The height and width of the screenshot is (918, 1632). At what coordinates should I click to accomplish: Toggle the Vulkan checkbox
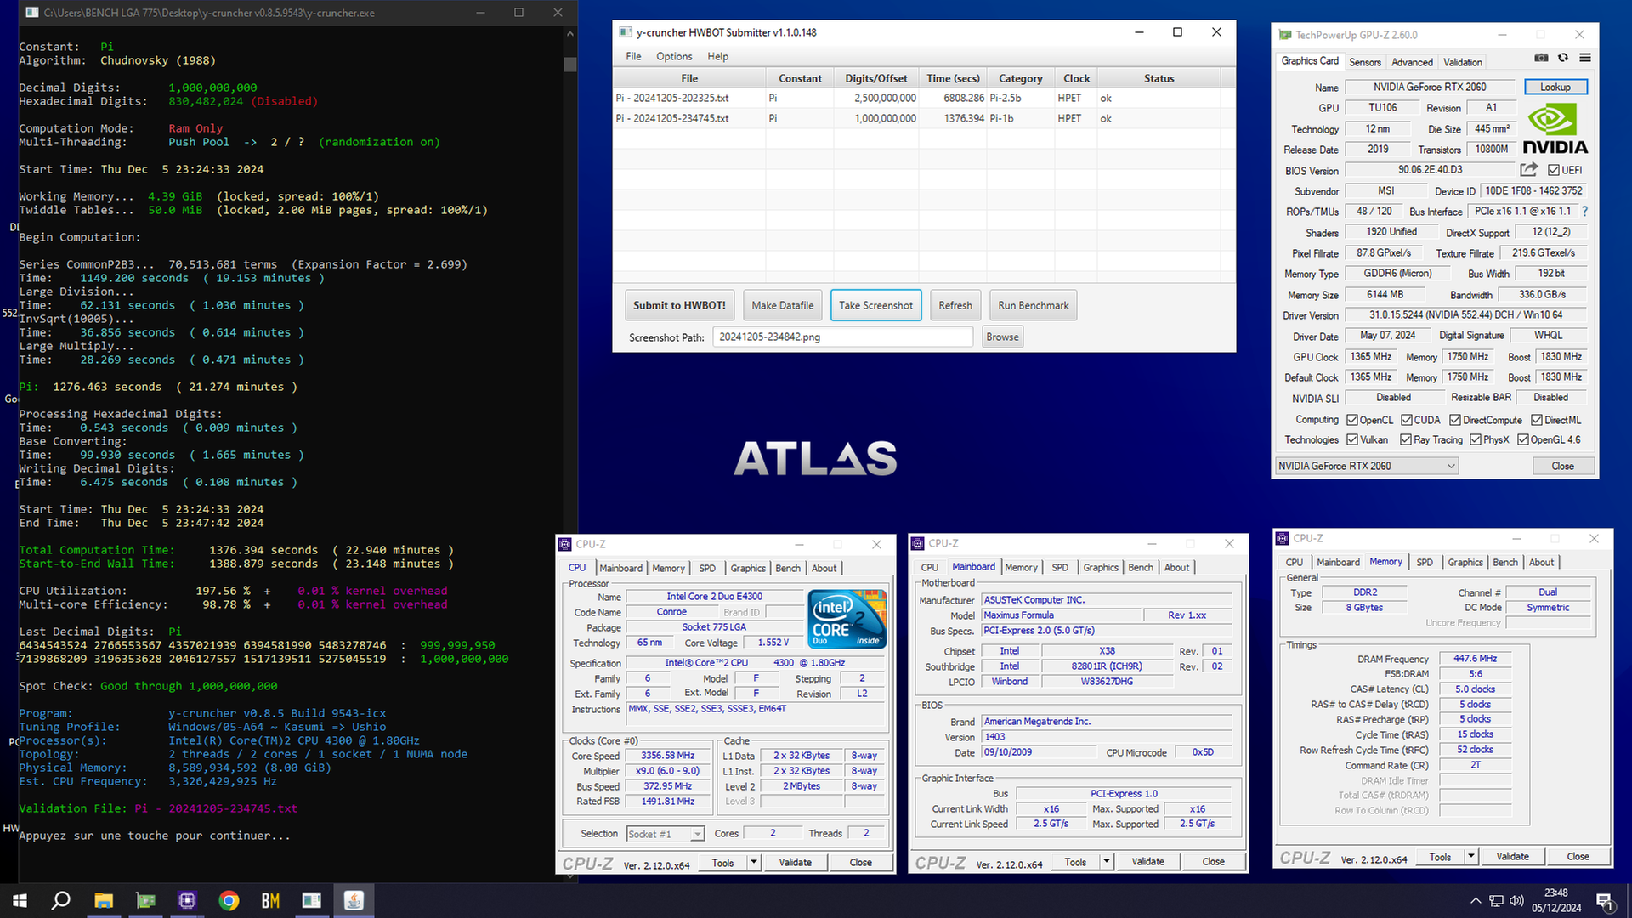(x=1352, y=439)
